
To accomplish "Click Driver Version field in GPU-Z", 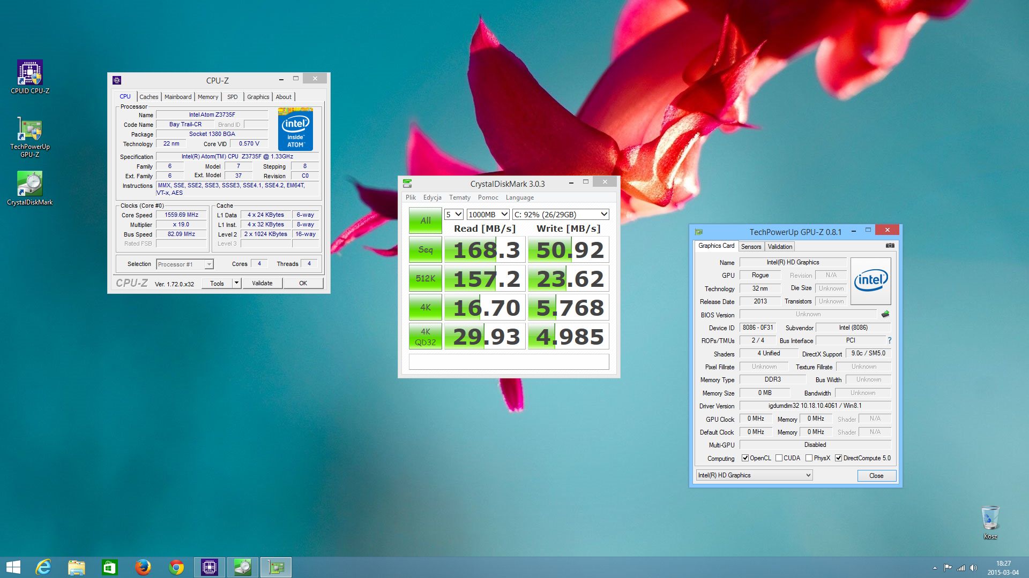I will tap(815, 406).
